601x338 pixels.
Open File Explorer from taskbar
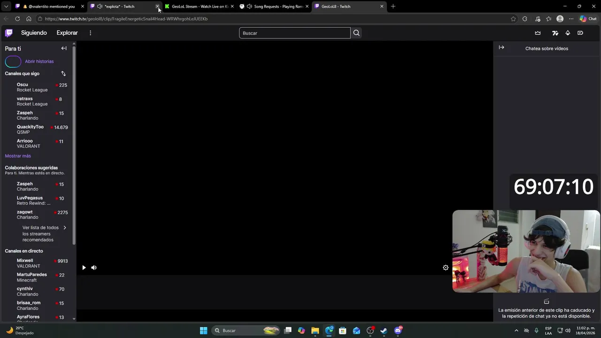tap(315, 330)
